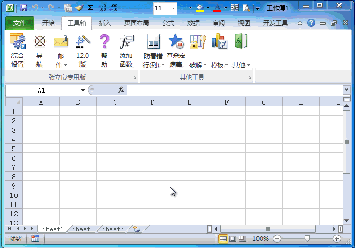Image resolution: width=355 pixels, height=248 pixels.
Task: Enable Page Break Preview view button
Action: 242,239
